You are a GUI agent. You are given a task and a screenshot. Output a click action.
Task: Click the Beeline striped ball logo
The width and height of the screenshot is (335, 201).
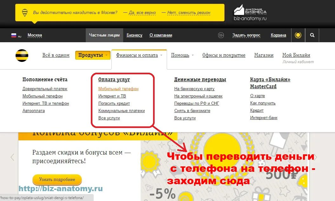[x=22, y=56]
